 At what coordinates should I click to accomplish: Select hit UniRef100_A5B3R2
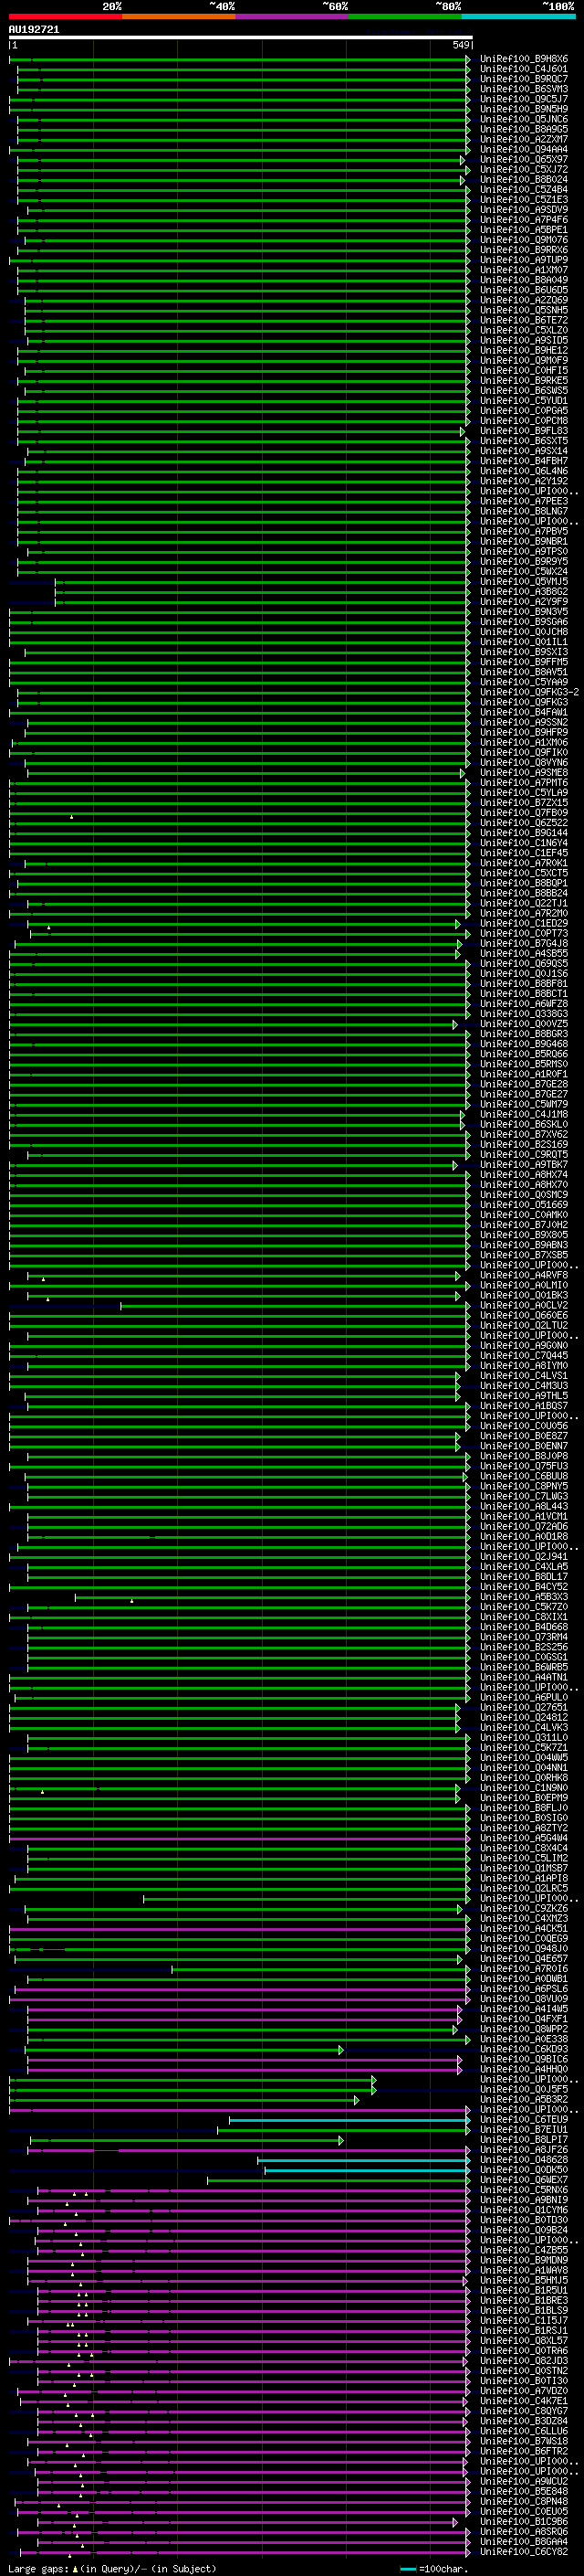coord(524,2099)
